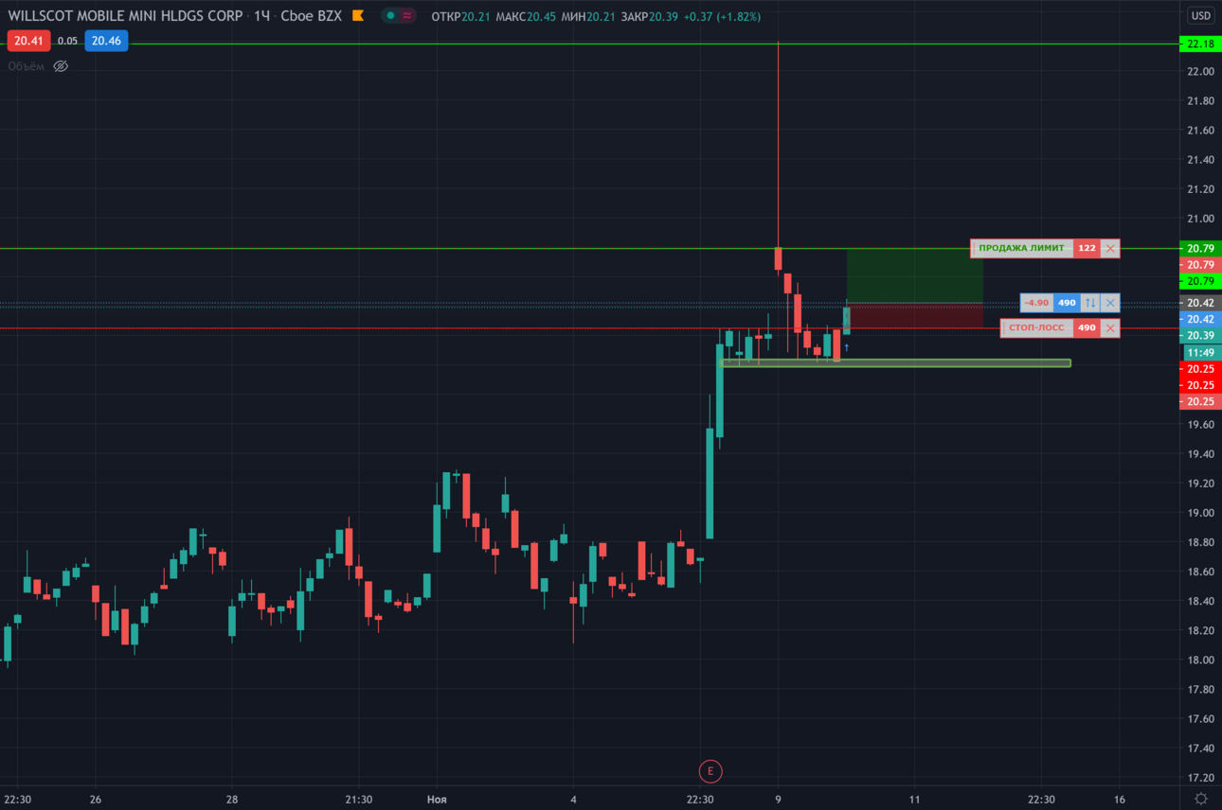Click the 19.00 price on scale
Screen dimensions: 1222x810
[1200, 513]
